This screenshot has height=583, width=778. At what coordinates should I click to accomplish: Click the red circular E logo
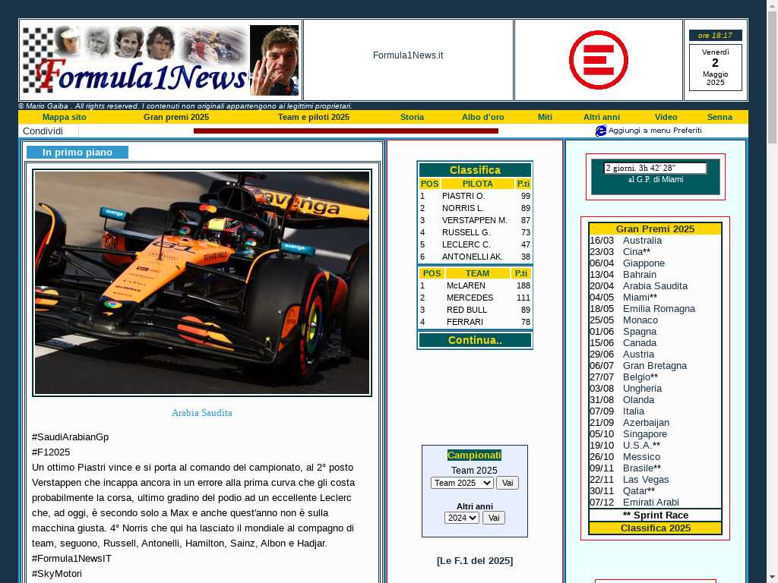pyautogui.click(x=599, y=60)
